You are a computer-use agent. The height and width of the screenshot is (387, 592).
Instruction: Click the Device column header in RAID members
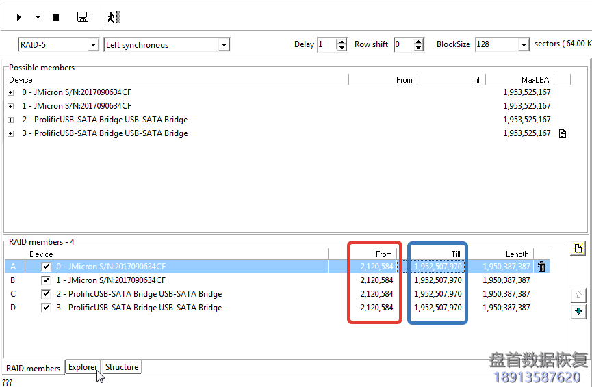177,254
